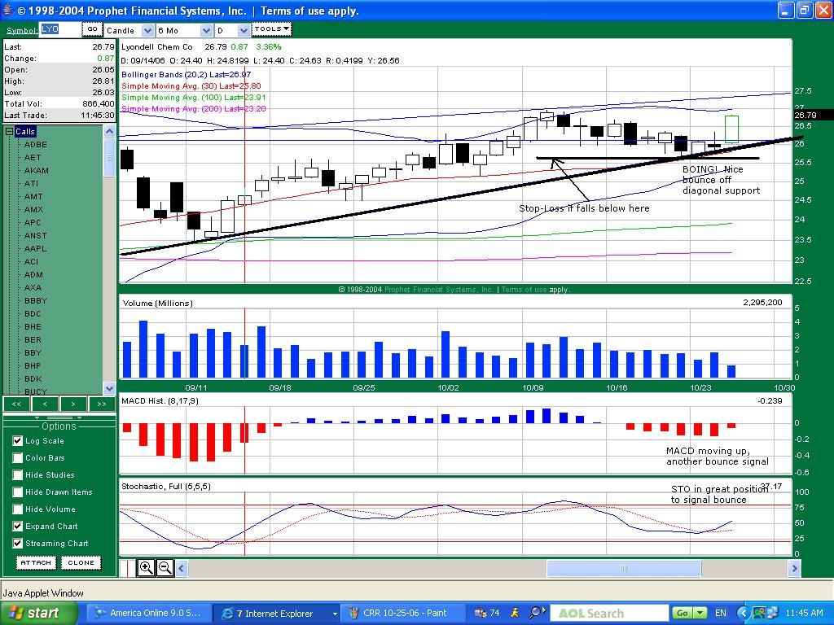This screenshot has height=625, width=834.
Task: Switch to the CRR 10-25-06 Paint taskbar window
Action: coord(404,613)
